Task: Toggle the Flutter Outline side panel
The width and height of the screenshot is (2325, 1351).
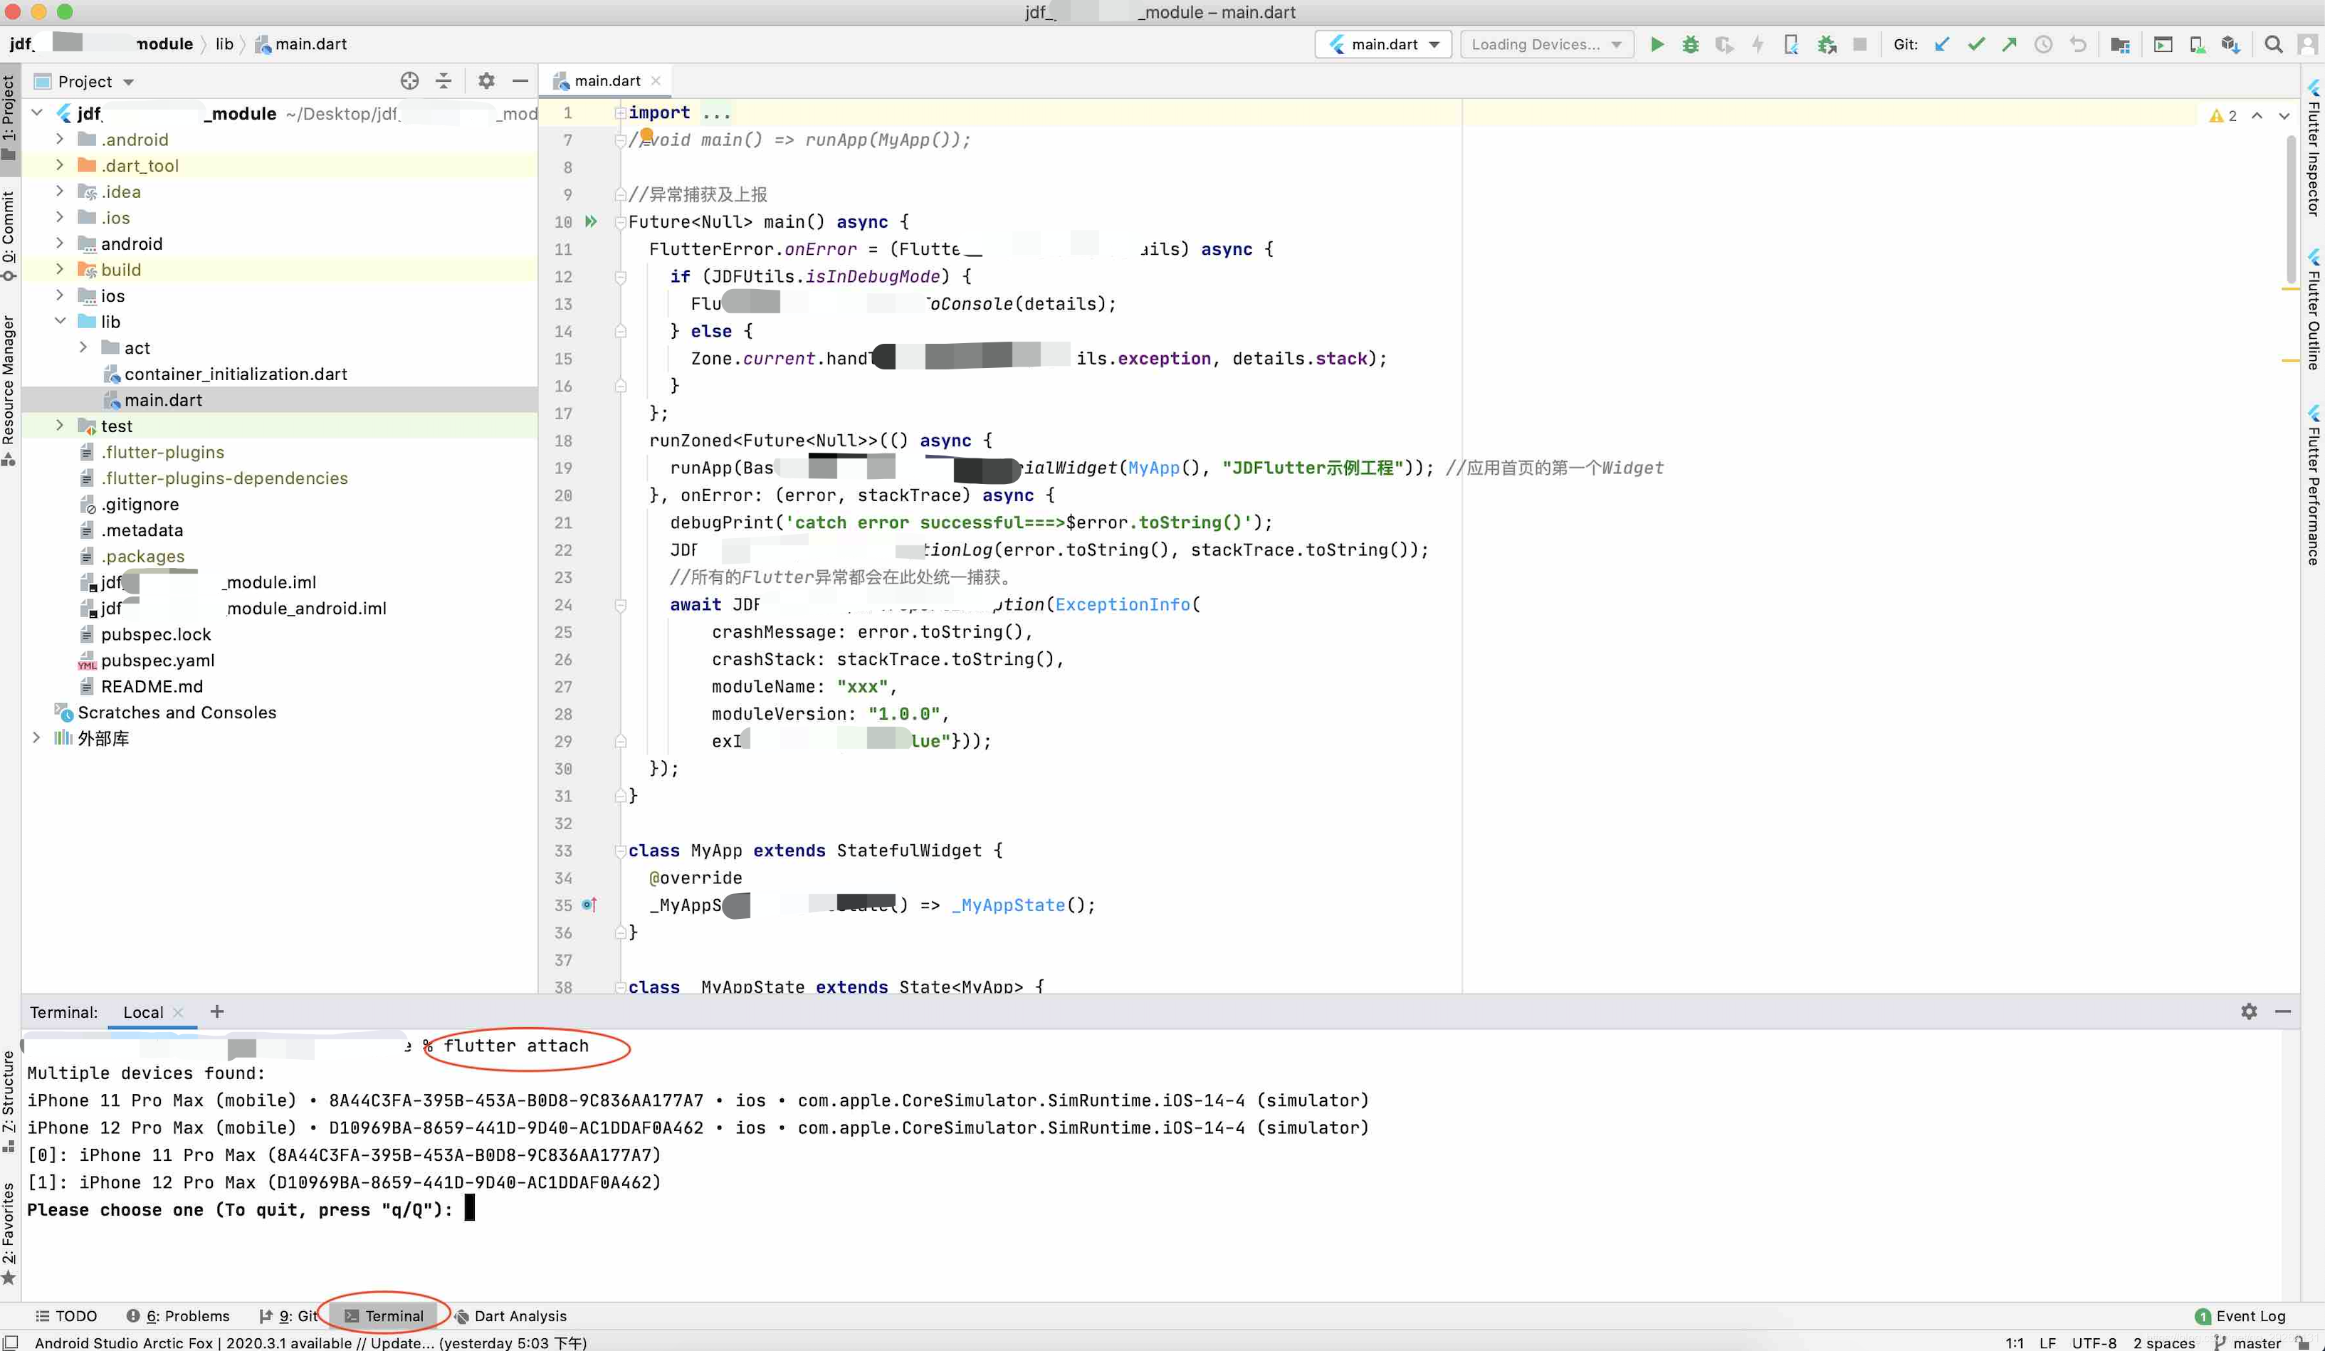Action: 2313,310
